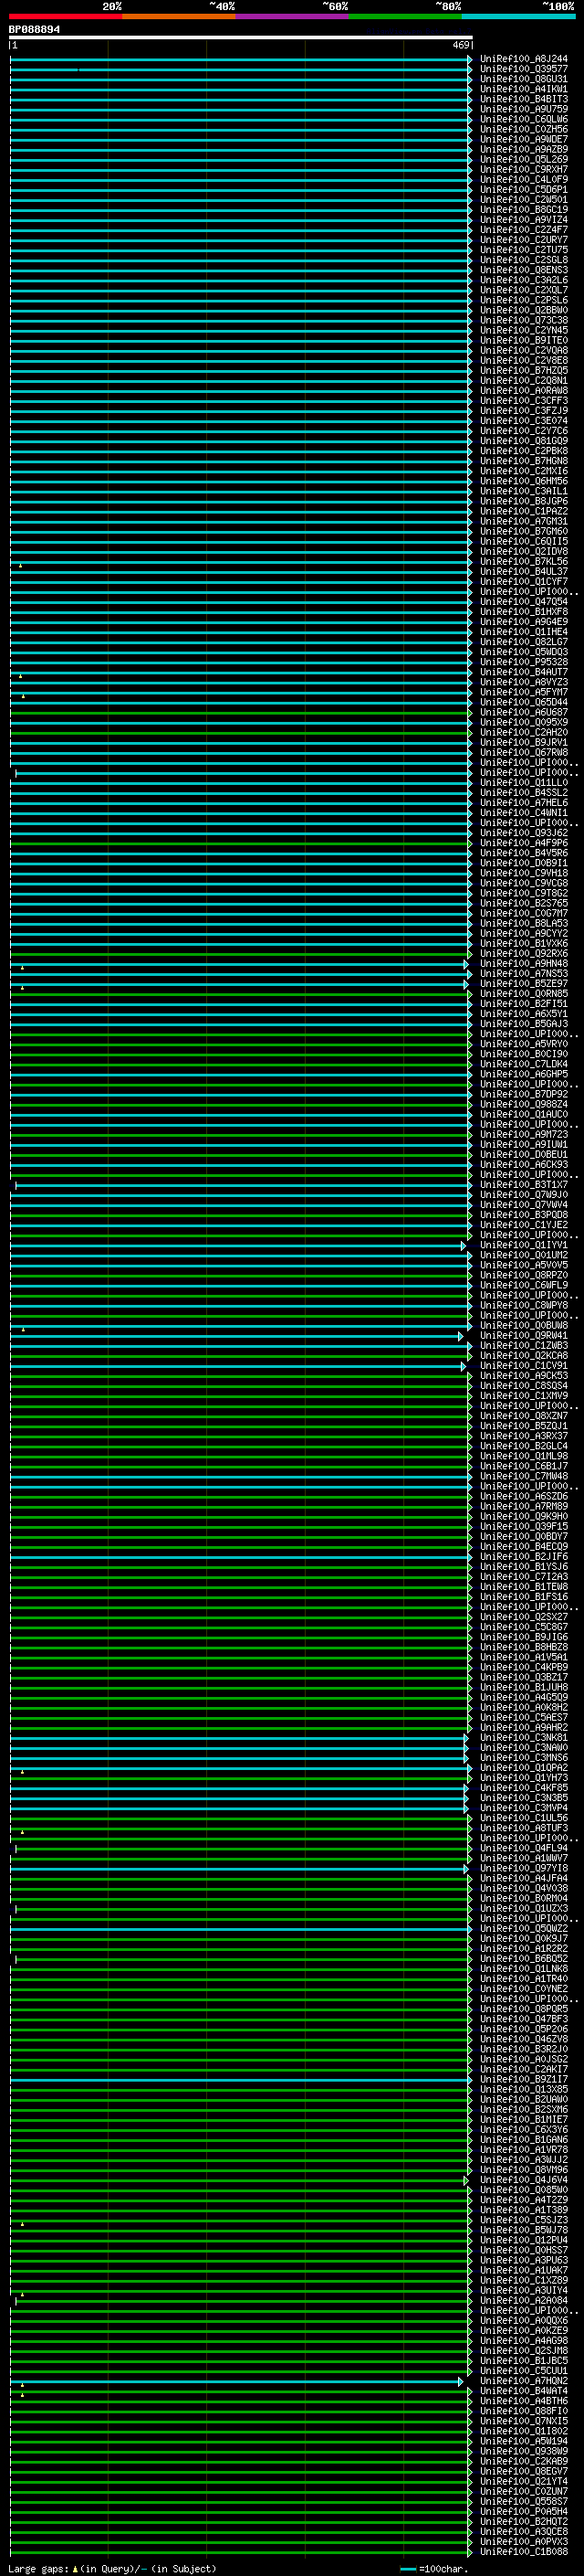The width and height of the screenshot is (584, 2576).
Task: Click the white query sequence bar
Action: pyautogui.click(x=241, y=37)
